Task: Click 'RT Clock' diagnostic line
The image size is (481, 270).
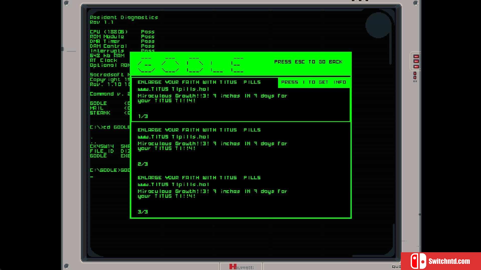Action: coord(103,60)
